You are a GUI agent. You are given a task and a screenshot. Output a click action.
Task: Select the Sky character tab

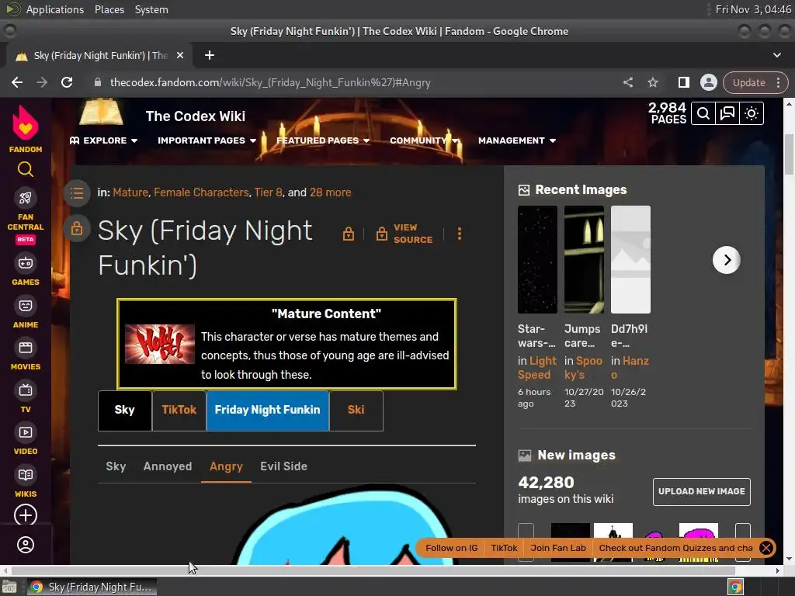point(125,411)
